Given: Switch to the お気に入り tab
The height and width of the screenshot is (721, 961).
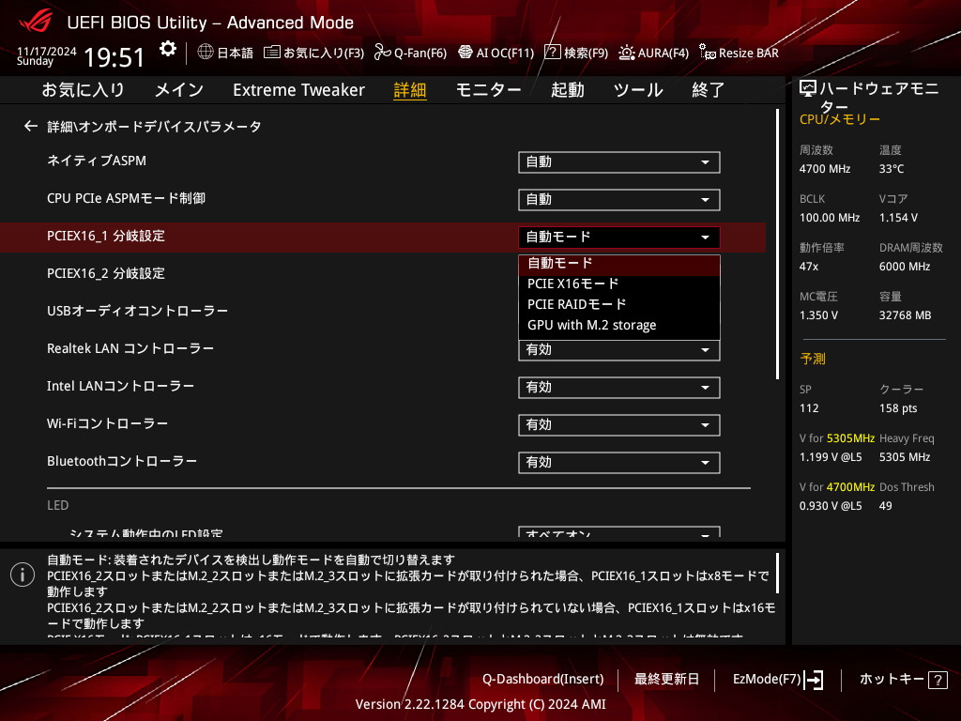Looking at the screenshot, I should [84, 90].
